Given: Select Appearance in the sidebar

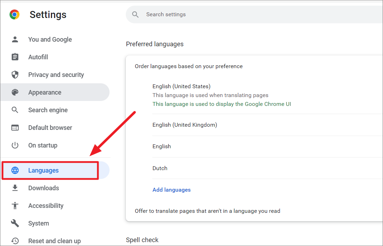Looking at the screenshot, I should point(55,92).
